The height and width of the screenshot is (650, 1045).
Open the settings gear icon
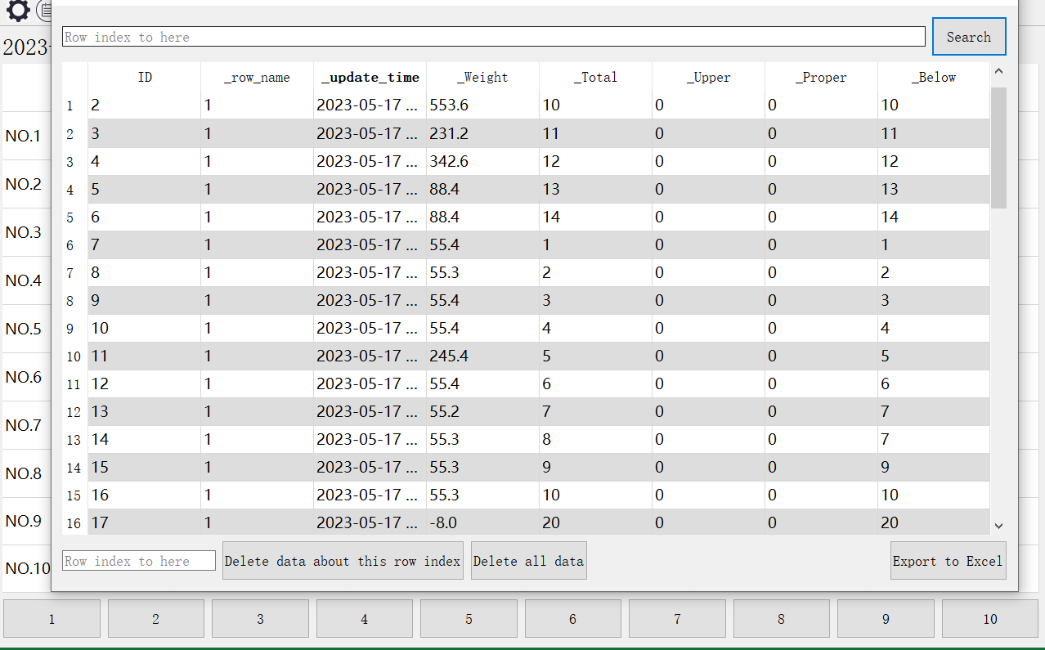click(x=17, y=11)
